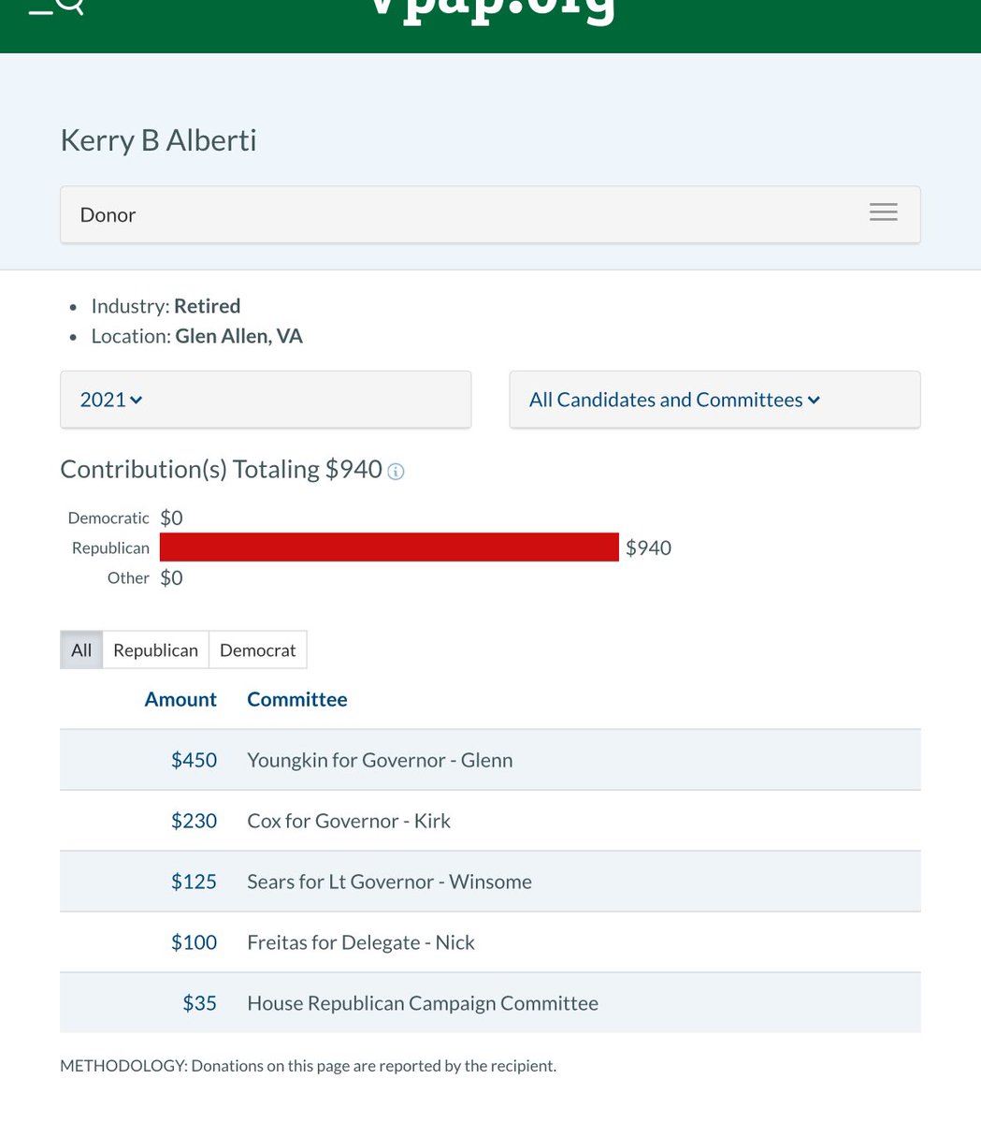Screen dimensions: 981x1123
Task: Open the $125 Sears contribution amount
Action: pyautogui.click(x=194, y=882)
